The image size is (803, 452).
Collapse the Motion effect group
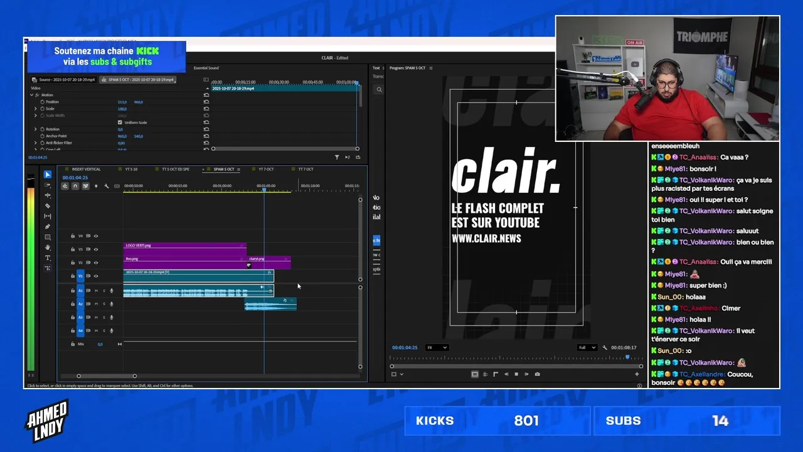point(31,95)
